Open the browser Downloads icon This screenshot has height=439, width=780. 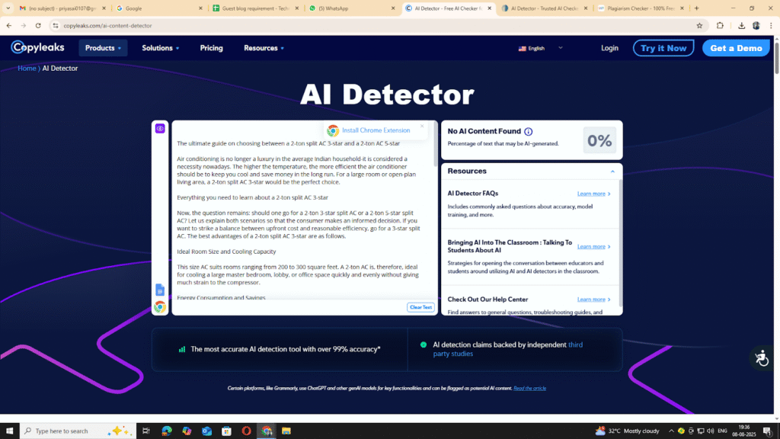coord(741,25)
